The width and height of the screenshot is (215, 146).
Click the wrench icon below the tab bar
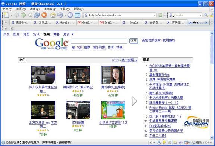(6, 28)
